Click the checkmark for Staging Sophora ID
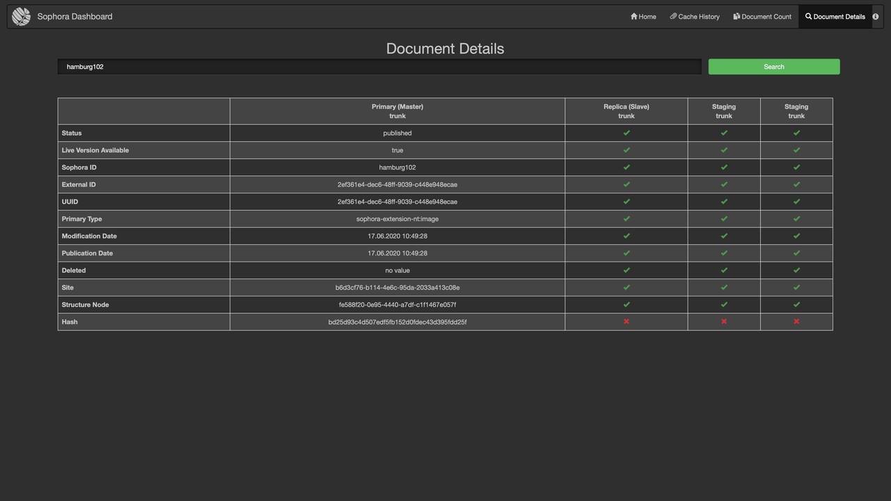 coord(724,166)
